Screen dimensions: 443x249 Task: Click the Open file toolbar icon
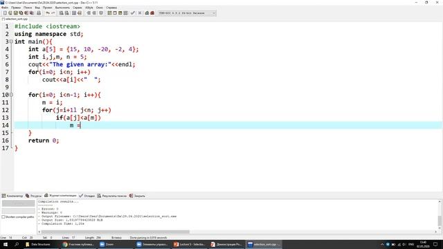[x=10, y=13]
